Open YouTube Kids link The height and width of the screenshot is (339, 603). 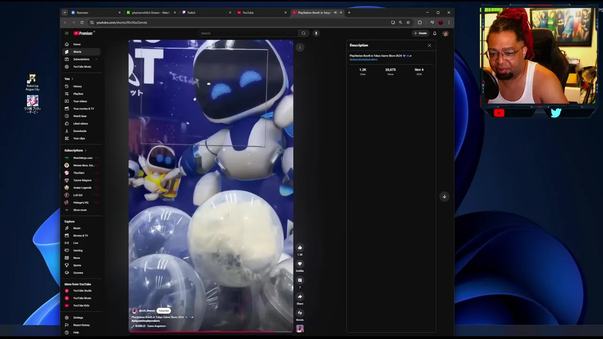pos(81,306)
